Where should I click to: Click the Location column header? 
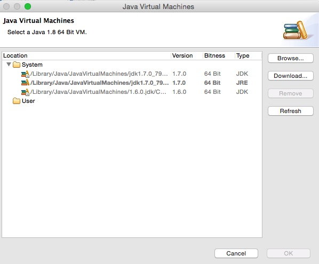tap(86, 55)
